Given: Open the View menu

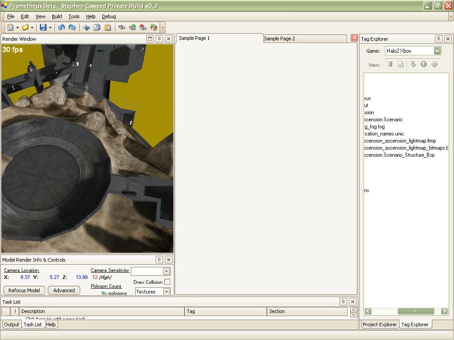Looking at the screenshot, I should point(40,16).
